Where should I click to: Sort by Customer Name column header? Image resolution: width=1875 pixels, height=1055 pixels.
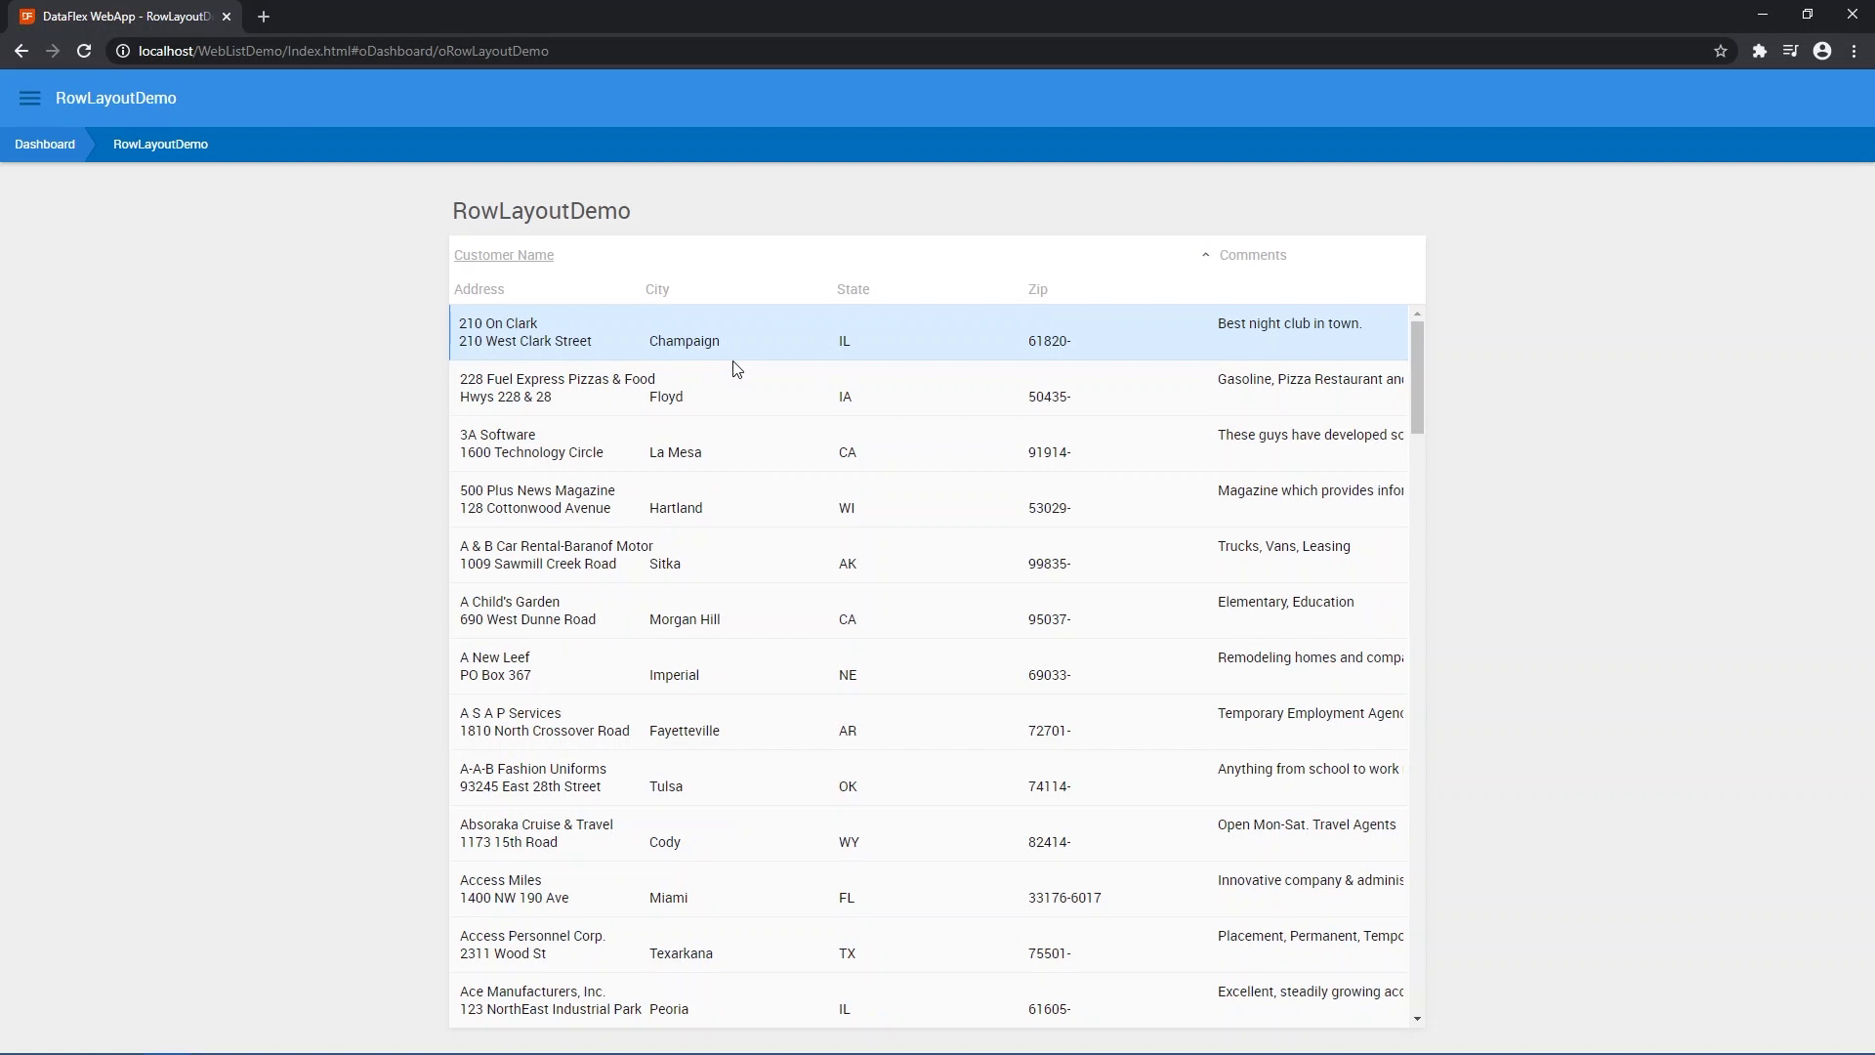tap(504, 255)
